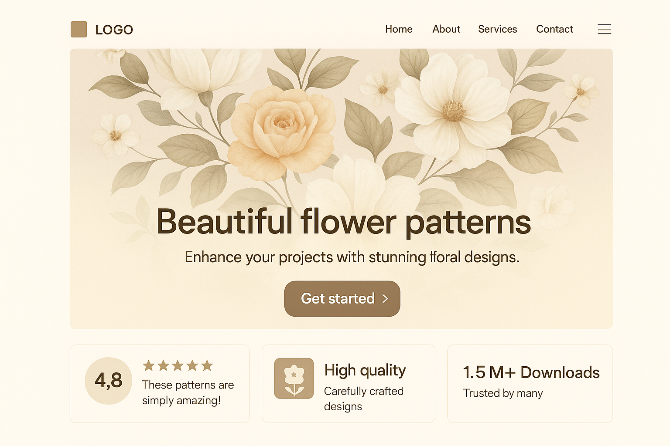This screenshot has width=670, height=446.
Task: Click the 4,8 rating circle badge
Action: click(109, 381)
